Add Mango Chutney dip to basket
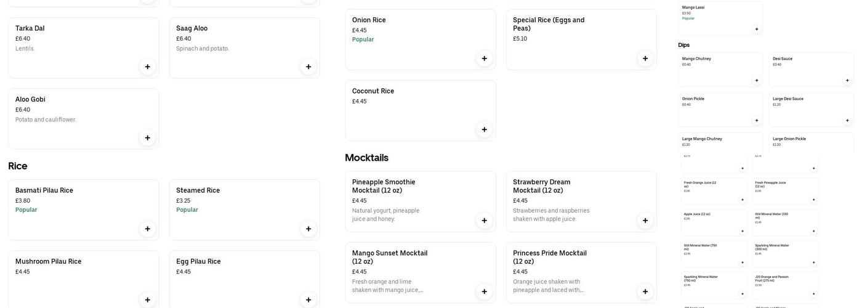 click(757, 80)
